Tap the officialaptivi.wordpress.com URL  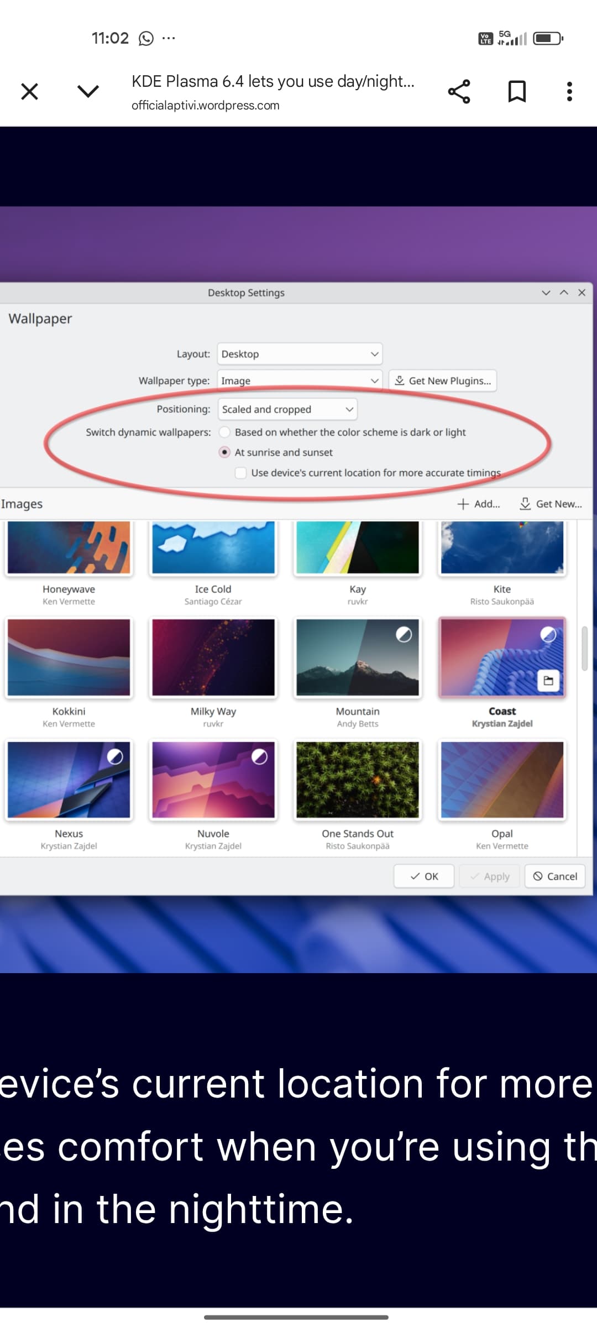pyautogui.click(x=206, y=105)
